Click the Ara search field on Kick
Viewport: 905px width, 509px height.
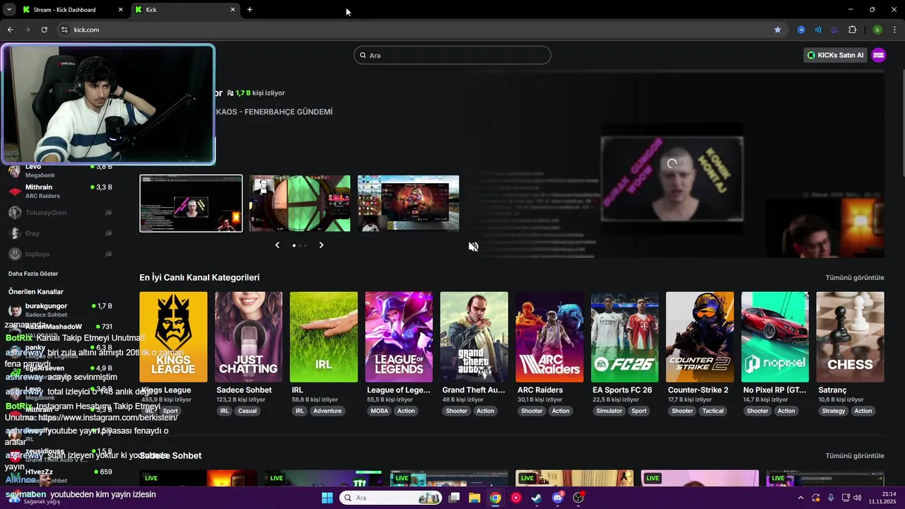coord(452,55)
